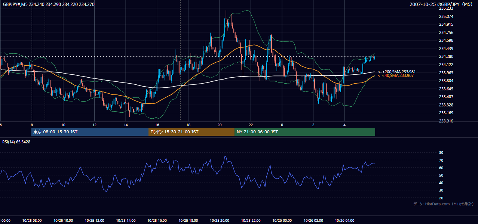Click the 10/26 02:00 time axis label
Screen dimensions: 478x224
click(x=313, y=221)
